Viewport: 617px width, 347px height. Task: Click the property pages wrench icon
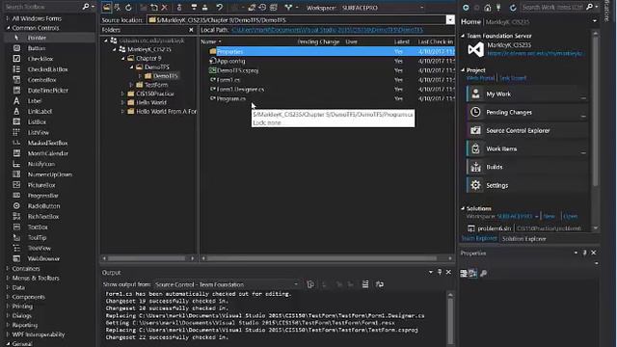(484, 273)
